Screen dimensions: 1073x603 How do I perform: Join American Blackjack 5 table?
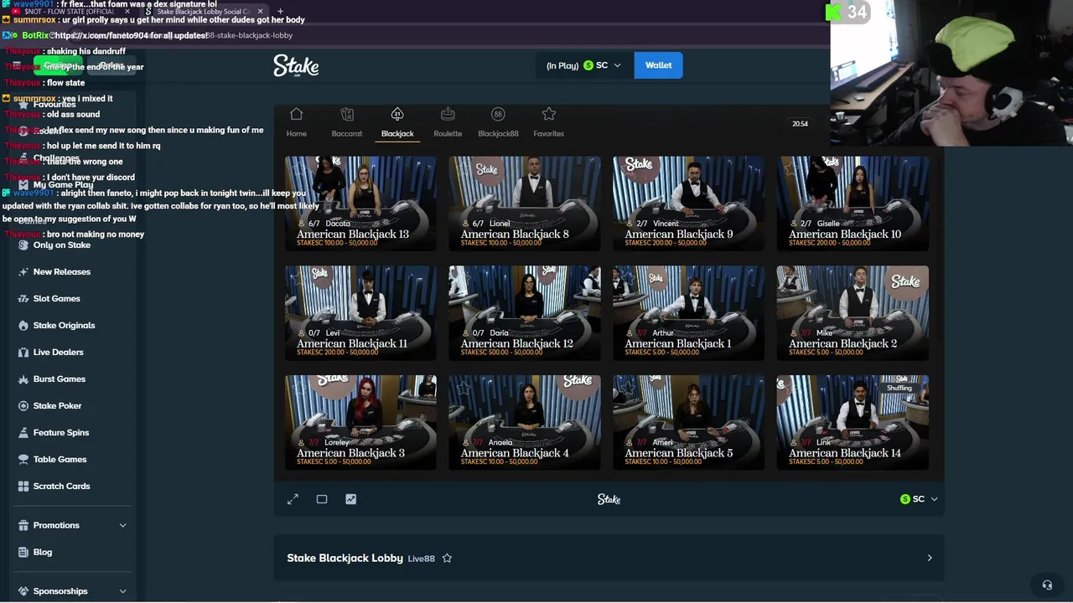coord(688,422)
